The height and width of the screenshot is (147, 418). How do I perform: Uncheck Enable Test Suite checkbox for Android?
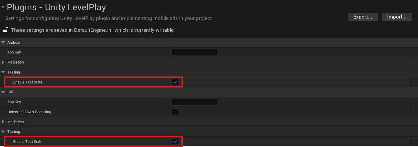pos(175,82)
